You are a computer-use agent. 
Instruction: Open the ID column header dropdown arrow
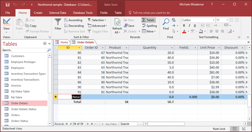[x=79, y=48]
